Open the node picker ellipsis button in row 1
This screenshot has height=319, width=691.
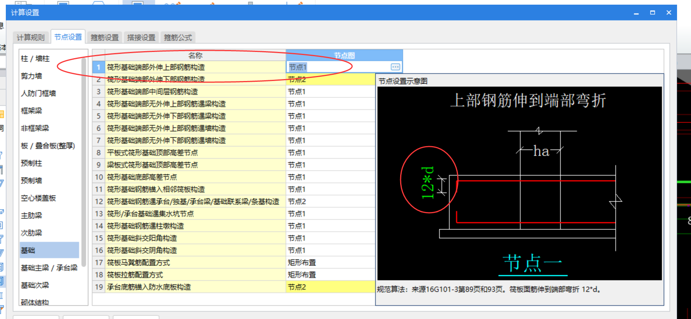tap(395, 67)
